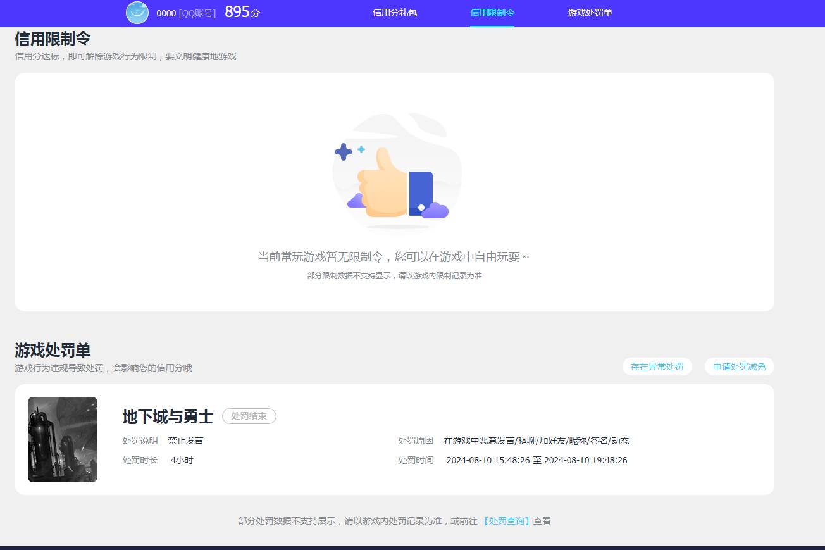Switch to the 信用限制令 tab
Image resolution: width=825 pixels, height=550 pixels.
(x=492, y=13)
